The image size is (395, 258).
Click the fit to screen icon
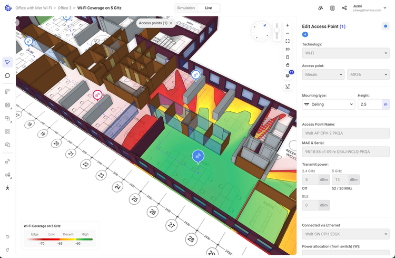pyautogui.click(x=288, y=41)
